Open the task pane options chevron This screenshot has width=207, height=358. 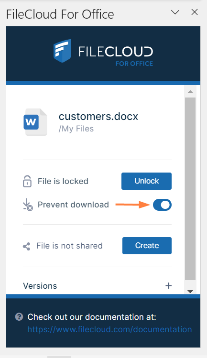pyautogui.click(x=175, y=12)
